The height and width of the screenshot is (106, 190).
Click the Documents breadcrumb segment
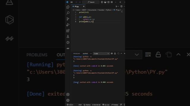(x=92, y=10)
